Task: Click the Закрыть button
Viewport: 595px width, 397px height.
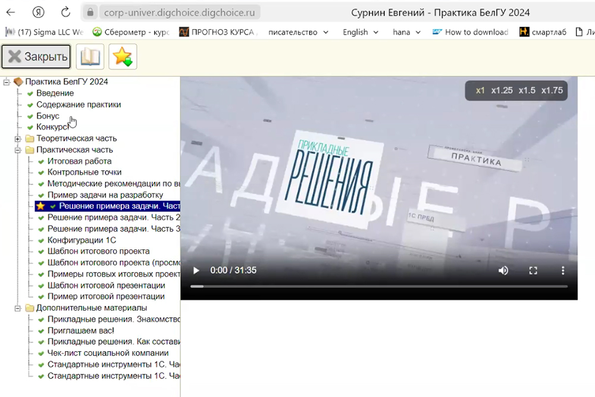Action: [36, 57]
